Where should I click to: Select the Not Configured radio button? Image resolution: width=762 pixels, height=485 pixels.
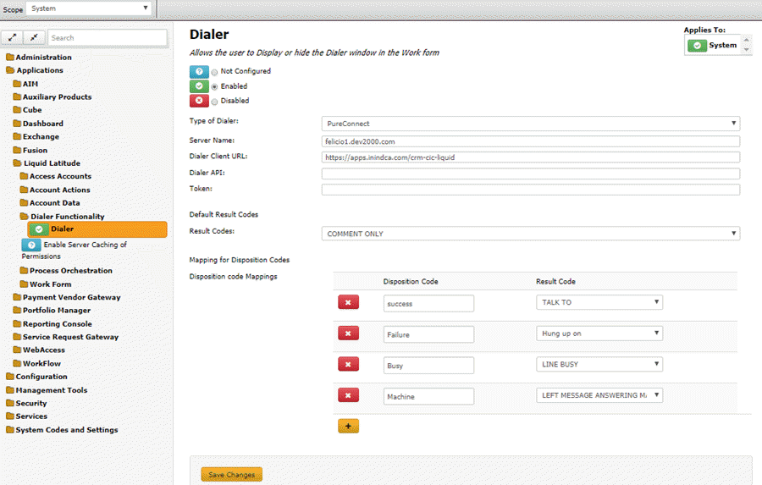click(214, 72)
